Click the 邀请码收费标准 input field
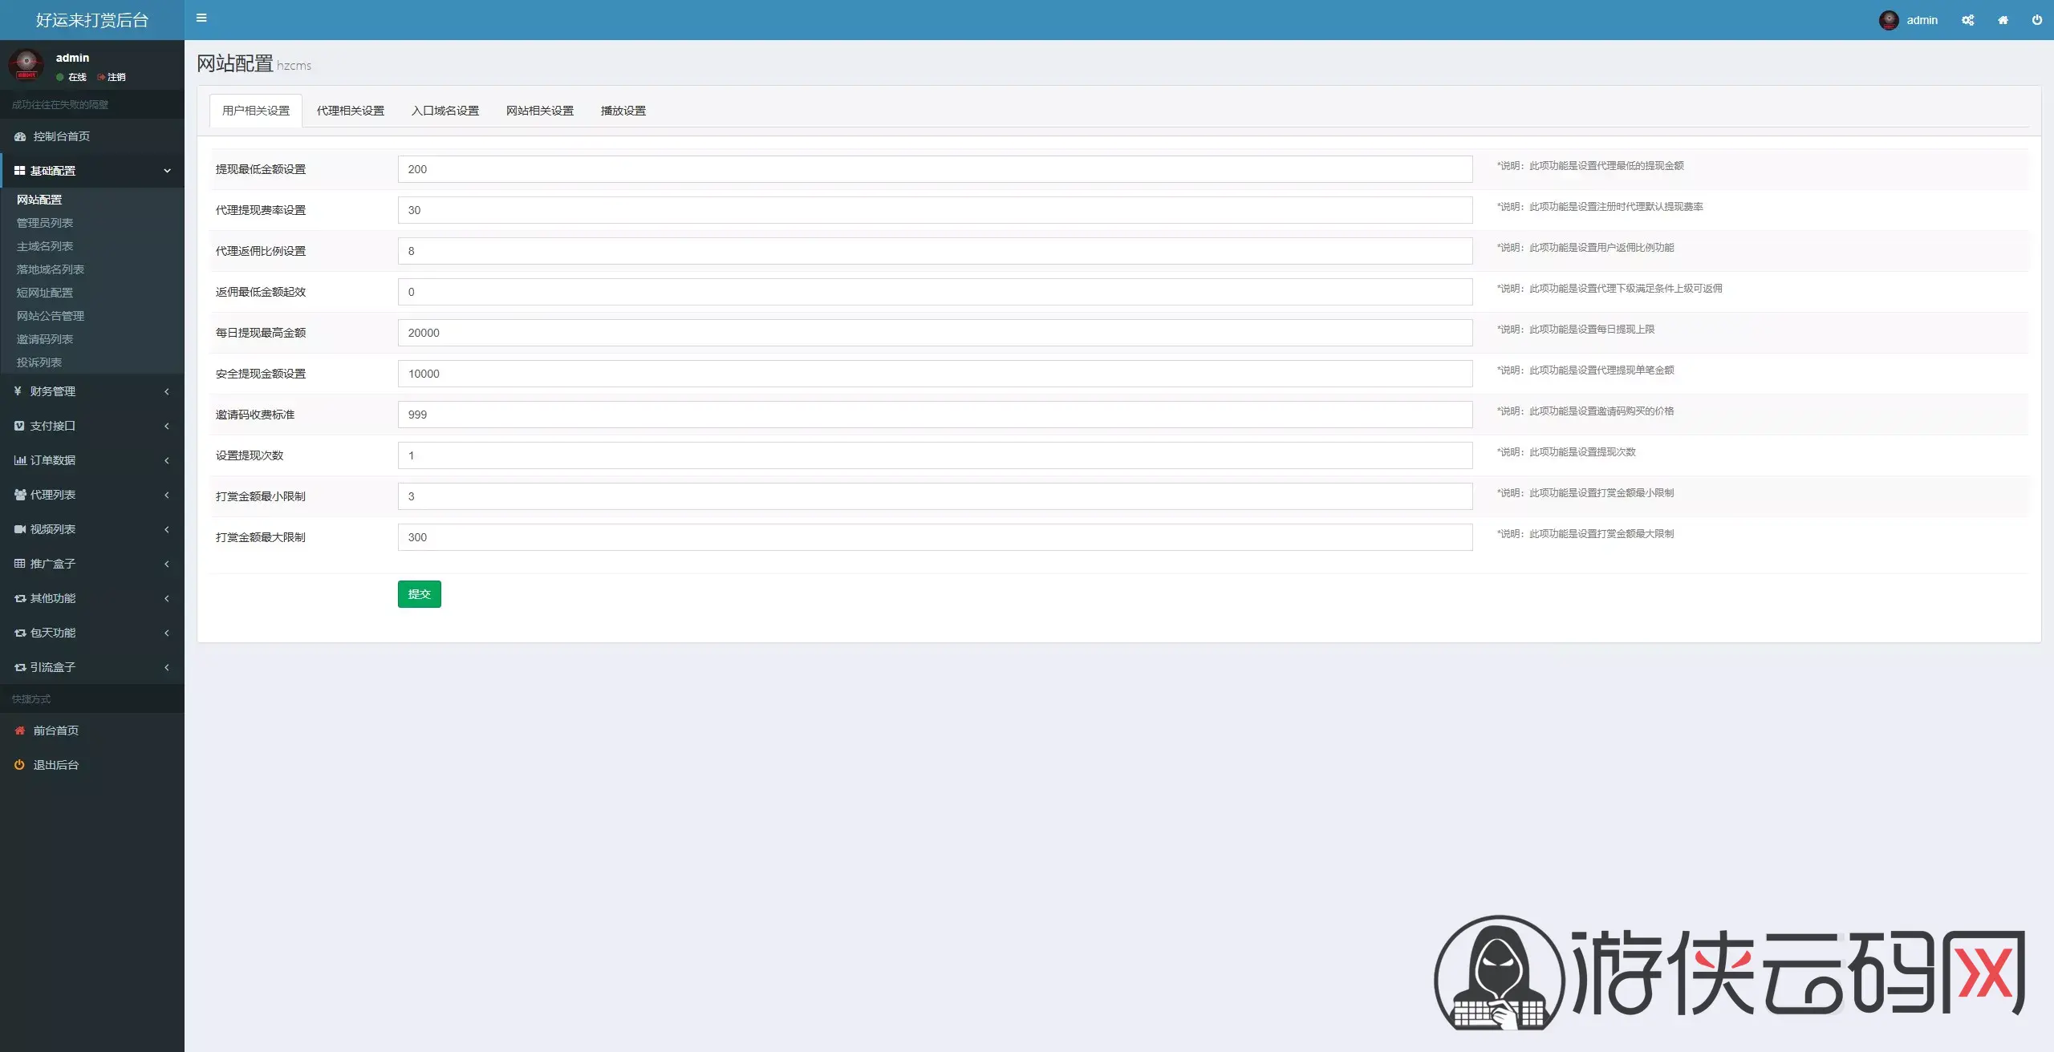 (935, 415)
